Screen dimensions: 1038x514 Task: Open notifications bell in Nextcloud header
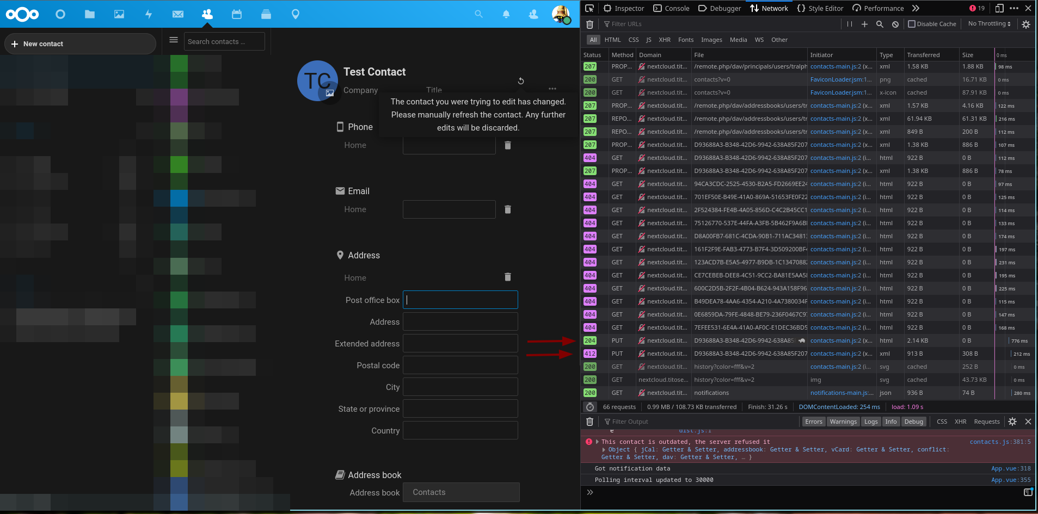[x=506, y=14]
